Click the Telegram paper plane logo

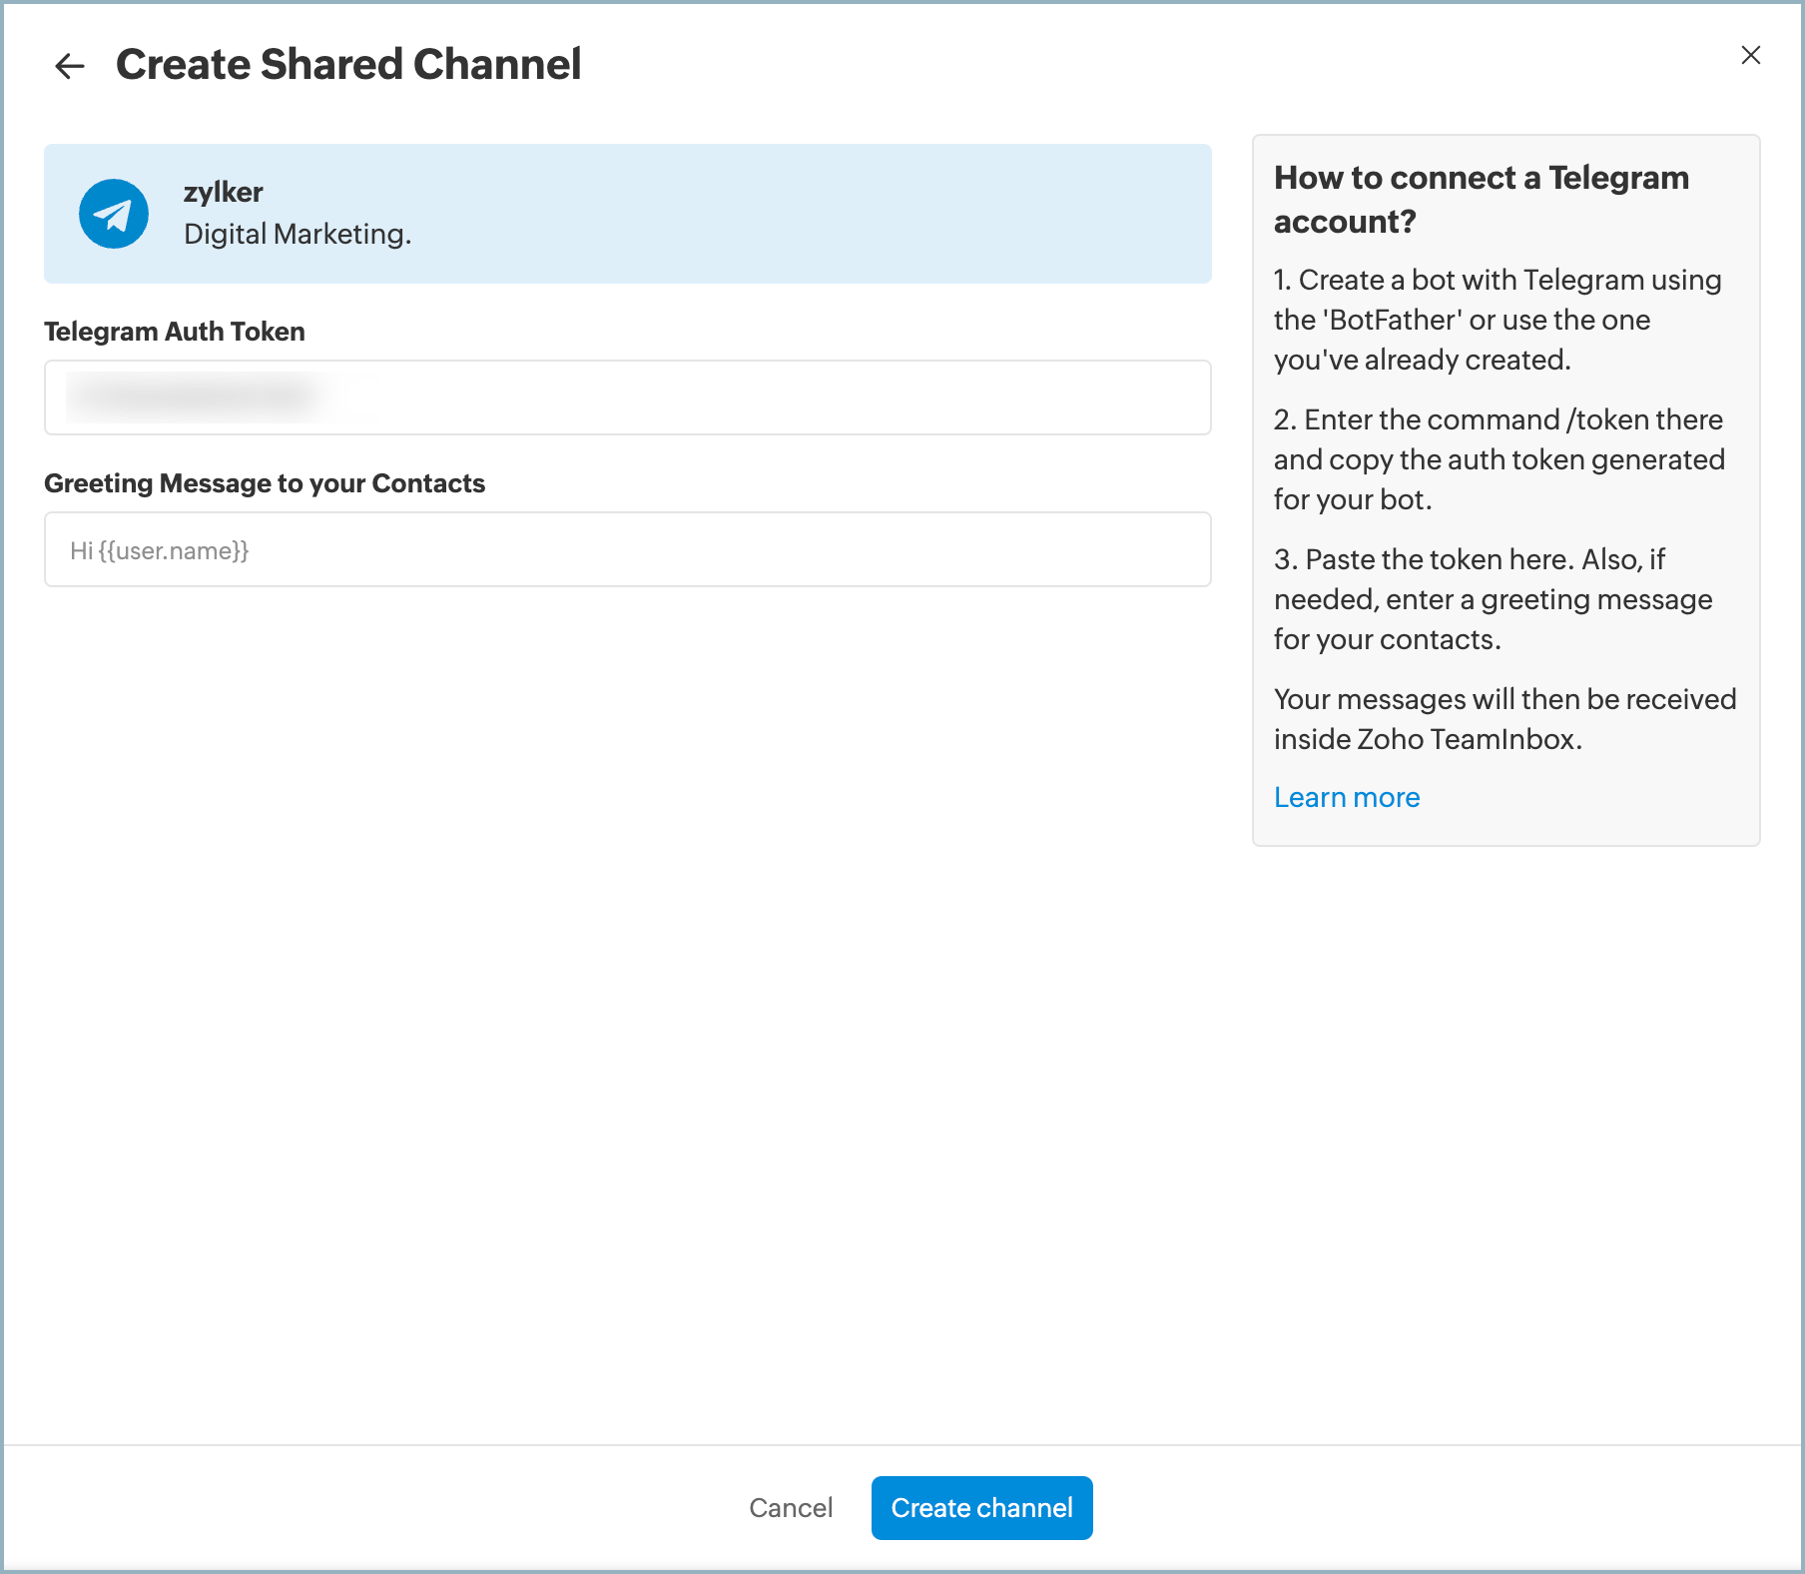click(x=114, y=214)
